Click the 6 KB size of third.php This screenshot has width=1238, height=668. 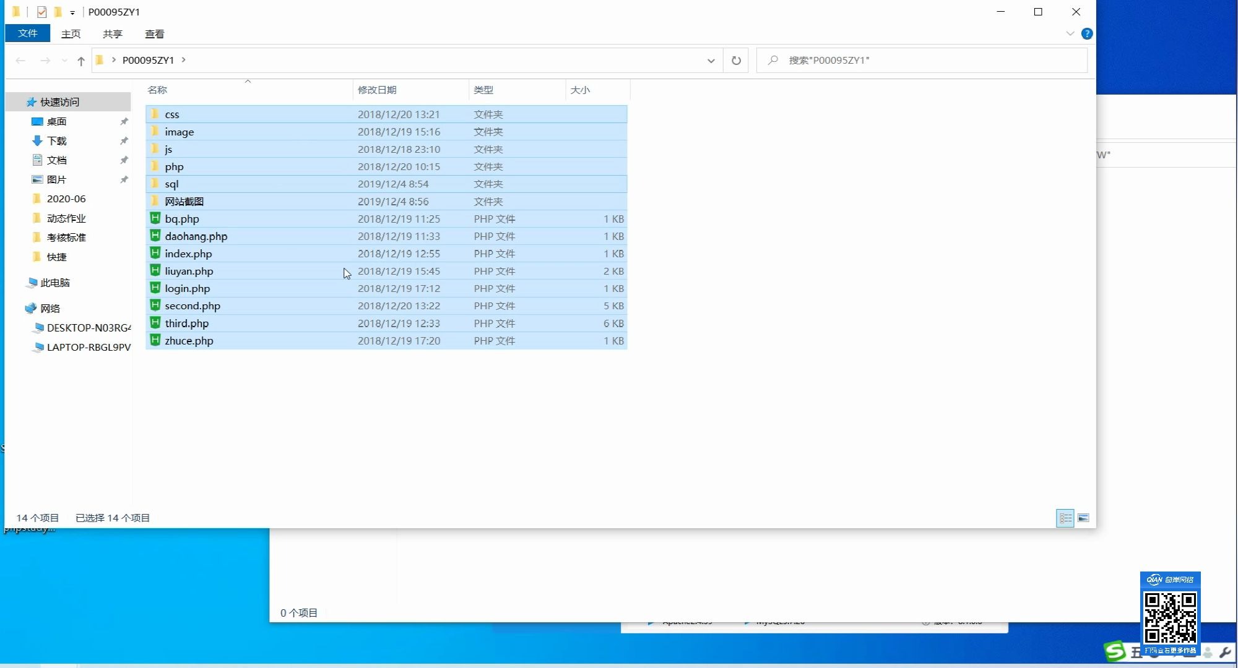tap(613, 323)
